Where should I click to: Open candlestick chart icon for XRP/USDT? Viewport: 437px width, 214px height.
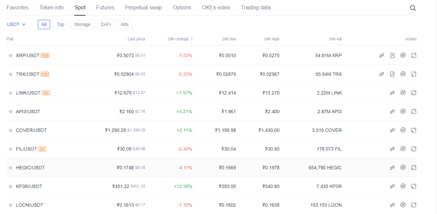[x=382, y=55]
